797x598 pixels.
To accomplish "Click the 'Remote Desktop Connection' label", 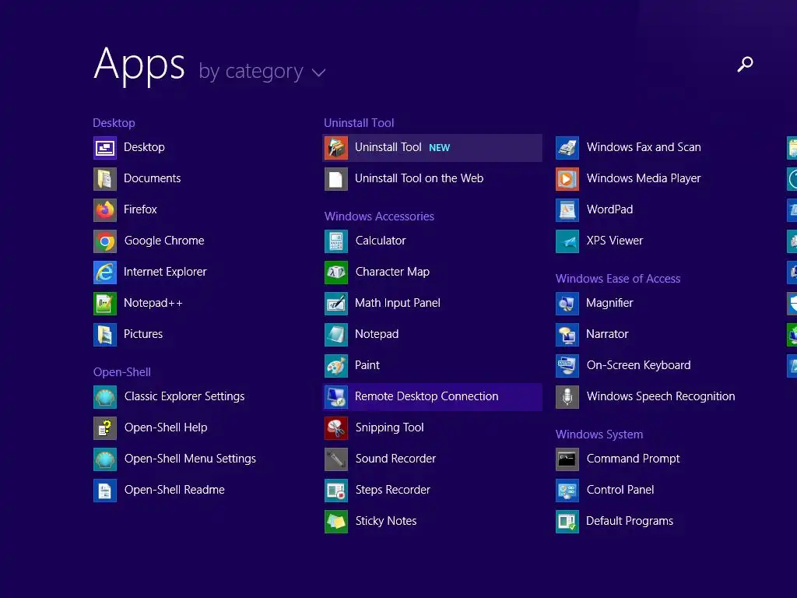I will 427,396.
